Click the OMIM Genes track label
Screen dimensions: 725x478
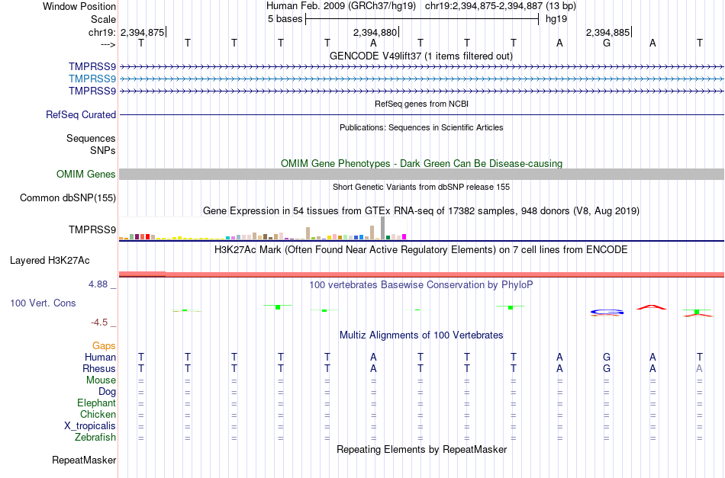point(85,174)
